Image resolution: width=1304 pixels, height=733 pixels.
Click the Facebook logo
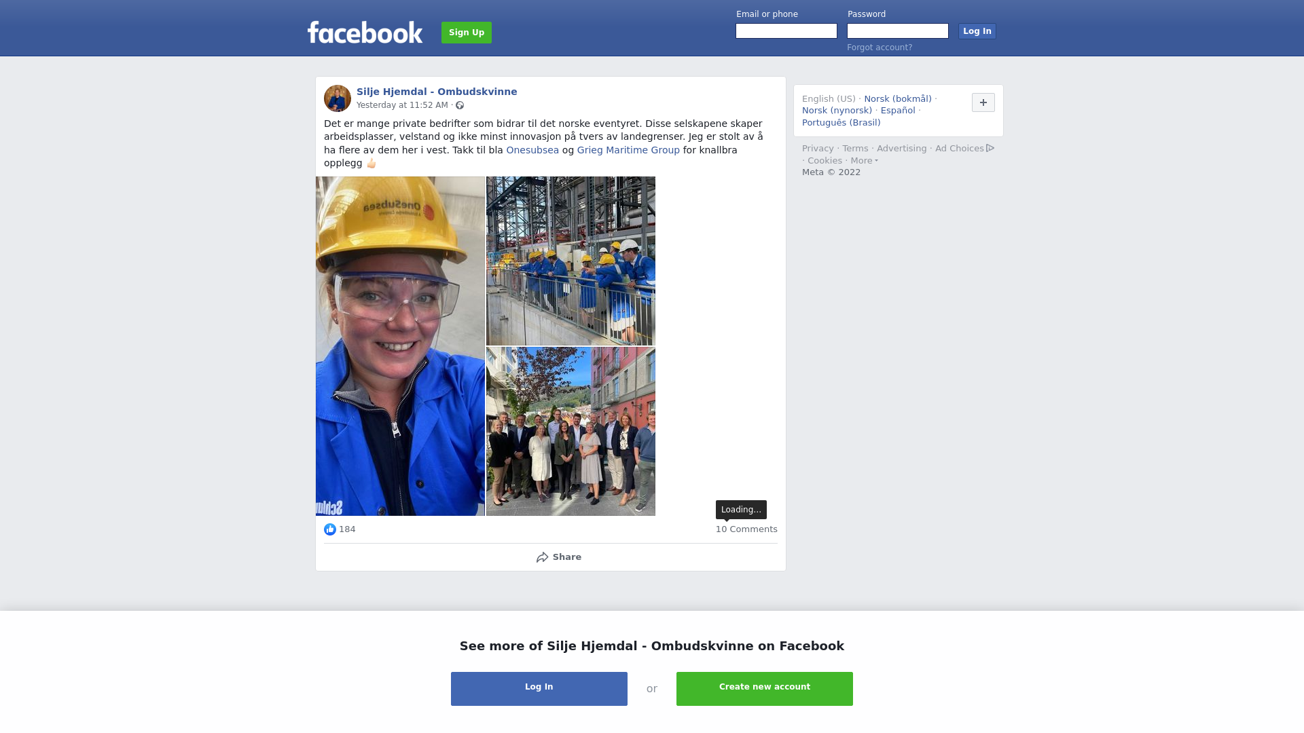(365, 32)
